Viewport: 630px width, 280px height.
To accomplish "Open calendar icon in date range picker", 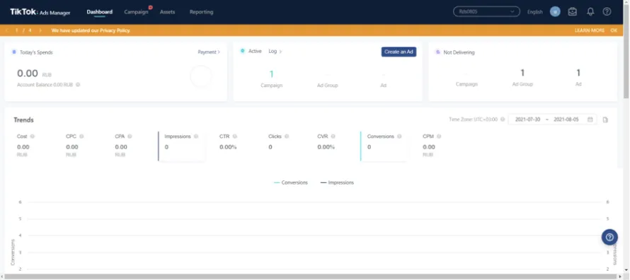I will [590, 119].
